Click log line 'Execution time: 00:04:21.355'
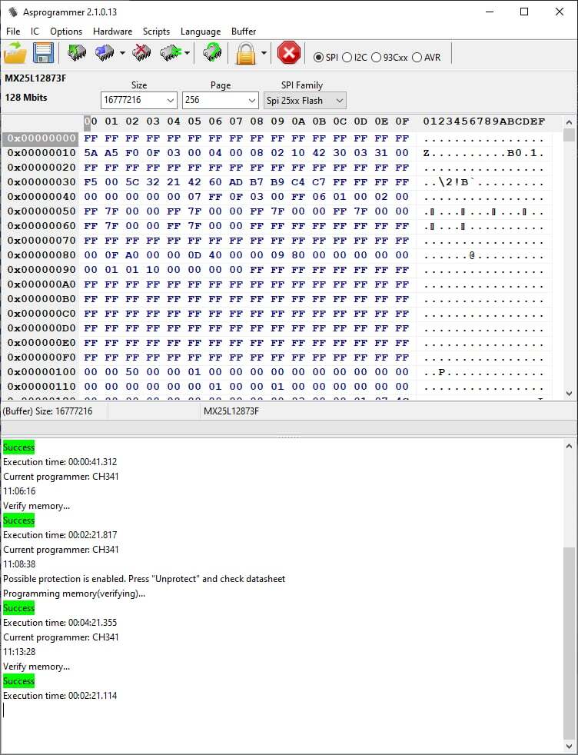The height and width of the screenshot is (755, 578). 60,623
